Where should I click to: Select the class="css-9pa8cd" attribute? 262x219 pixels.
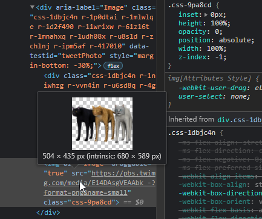click(79, 202)
